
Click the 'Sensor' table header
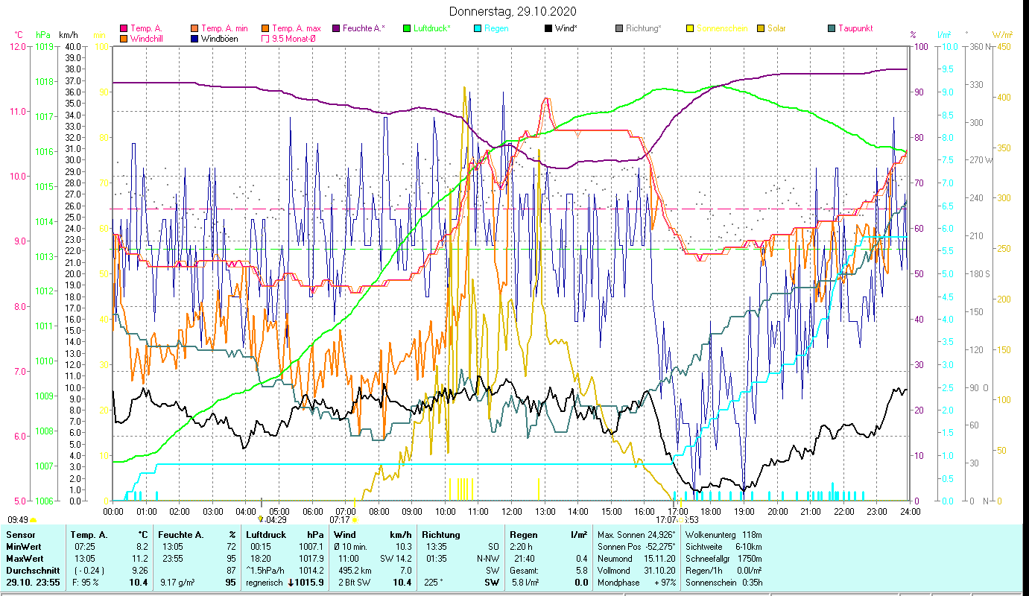19,535
